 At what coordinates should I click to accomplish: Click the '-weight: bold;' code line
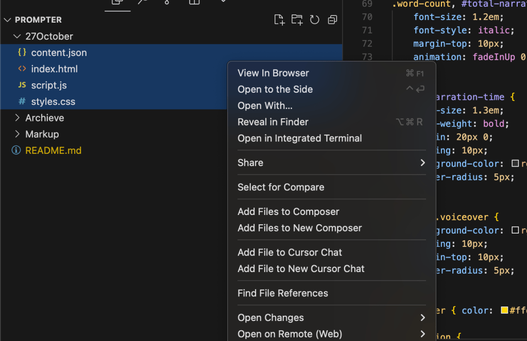(472, 123)
